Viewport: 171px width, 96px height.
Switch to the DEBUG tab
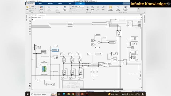coord(40,3)
